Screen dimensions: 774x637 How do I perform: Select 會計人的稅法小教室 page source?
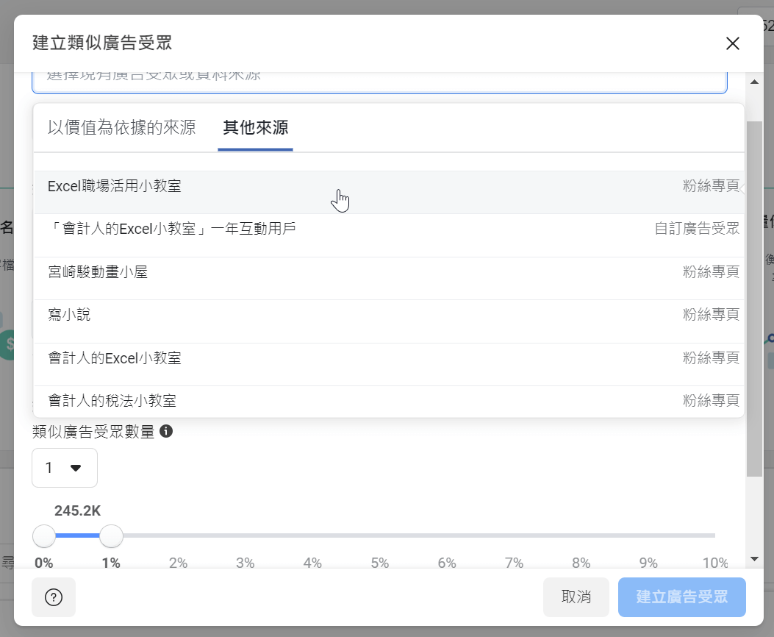click(x=389, y=402)
